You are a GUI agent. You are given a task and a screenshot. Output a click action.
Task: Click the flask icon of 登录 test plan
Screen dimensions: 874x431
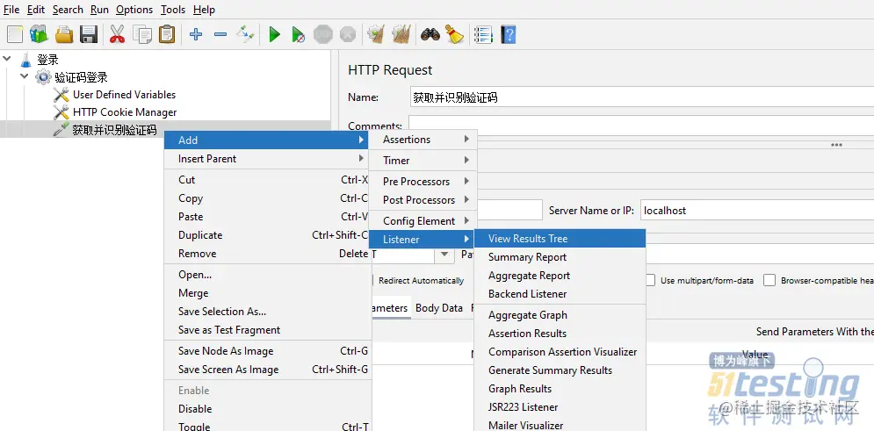pos(25,60)
